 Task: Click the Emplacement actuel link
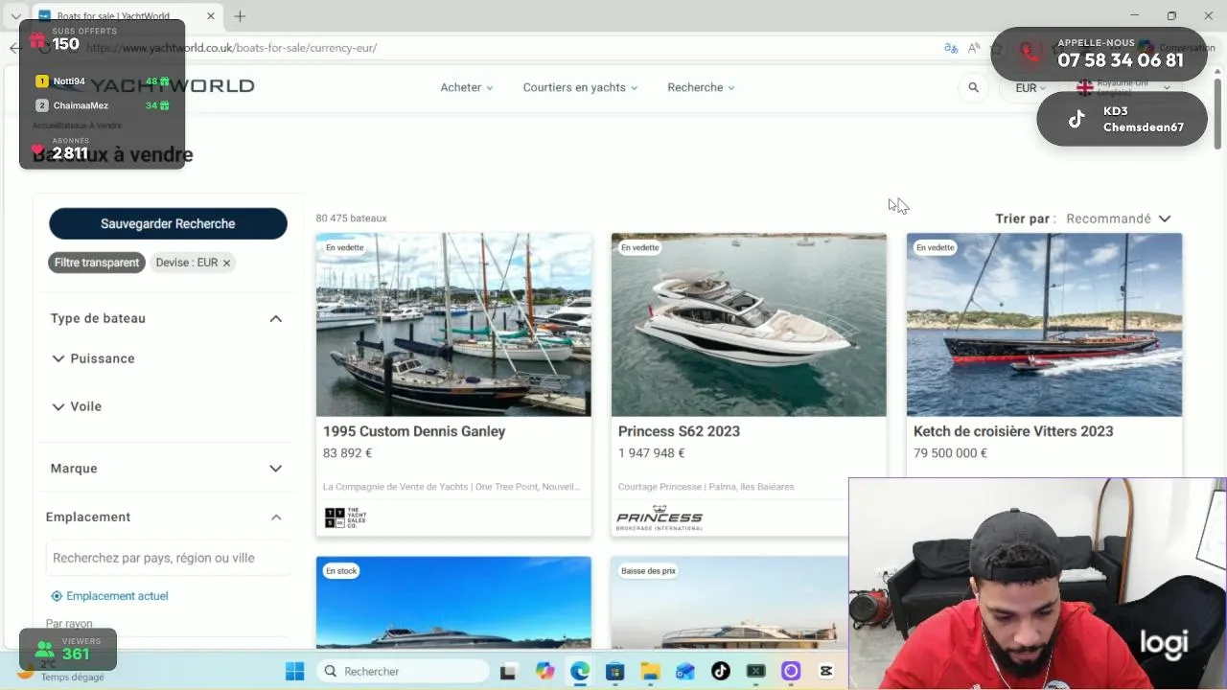tap(117, 596)
